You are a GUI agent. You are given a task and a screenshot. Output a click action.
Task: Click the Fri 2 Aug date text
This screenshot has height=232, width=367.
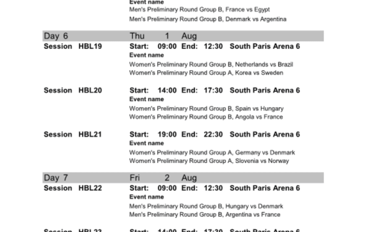[164, 178]
